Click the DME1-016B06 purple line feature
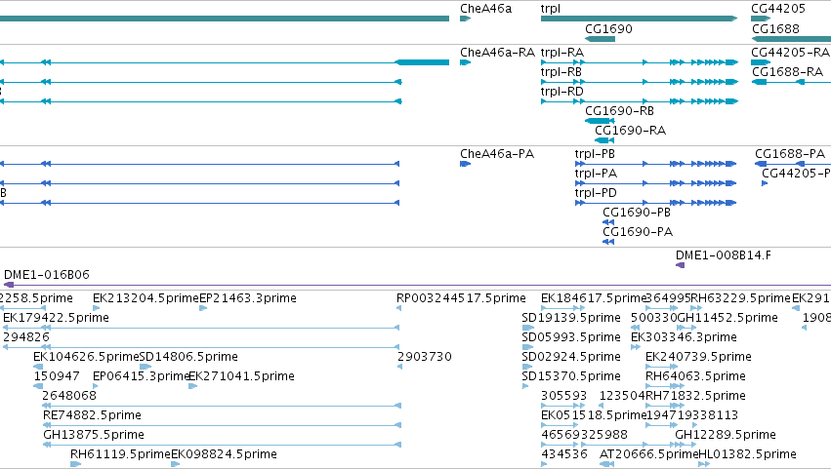Image resolution: width=831 pixels, height=469 pixels. (x=417, y=285)
